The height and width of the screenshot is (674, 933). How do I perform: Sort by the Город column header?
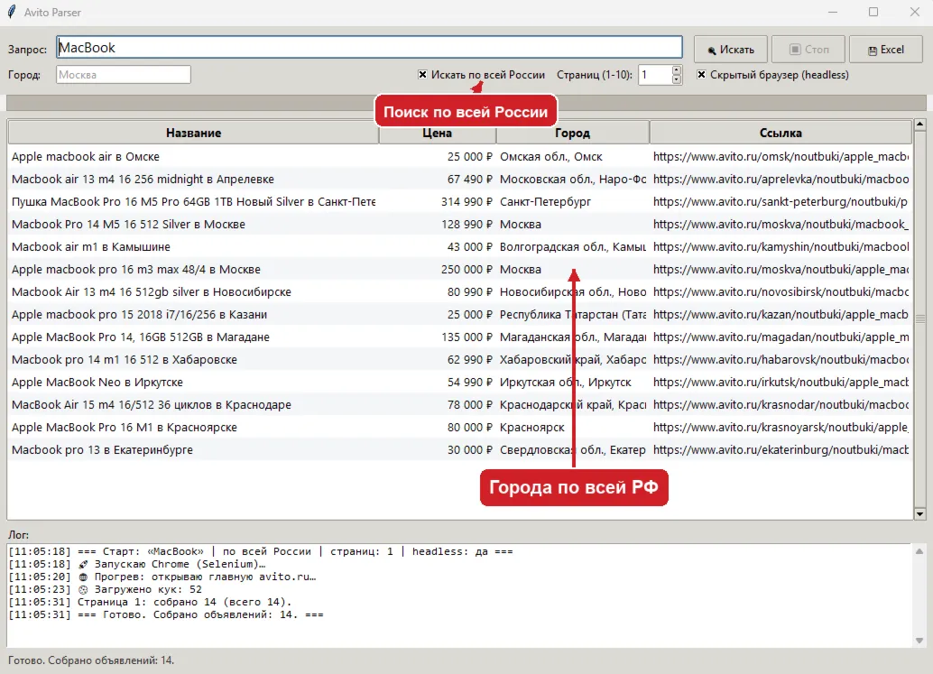click(572, 133)
